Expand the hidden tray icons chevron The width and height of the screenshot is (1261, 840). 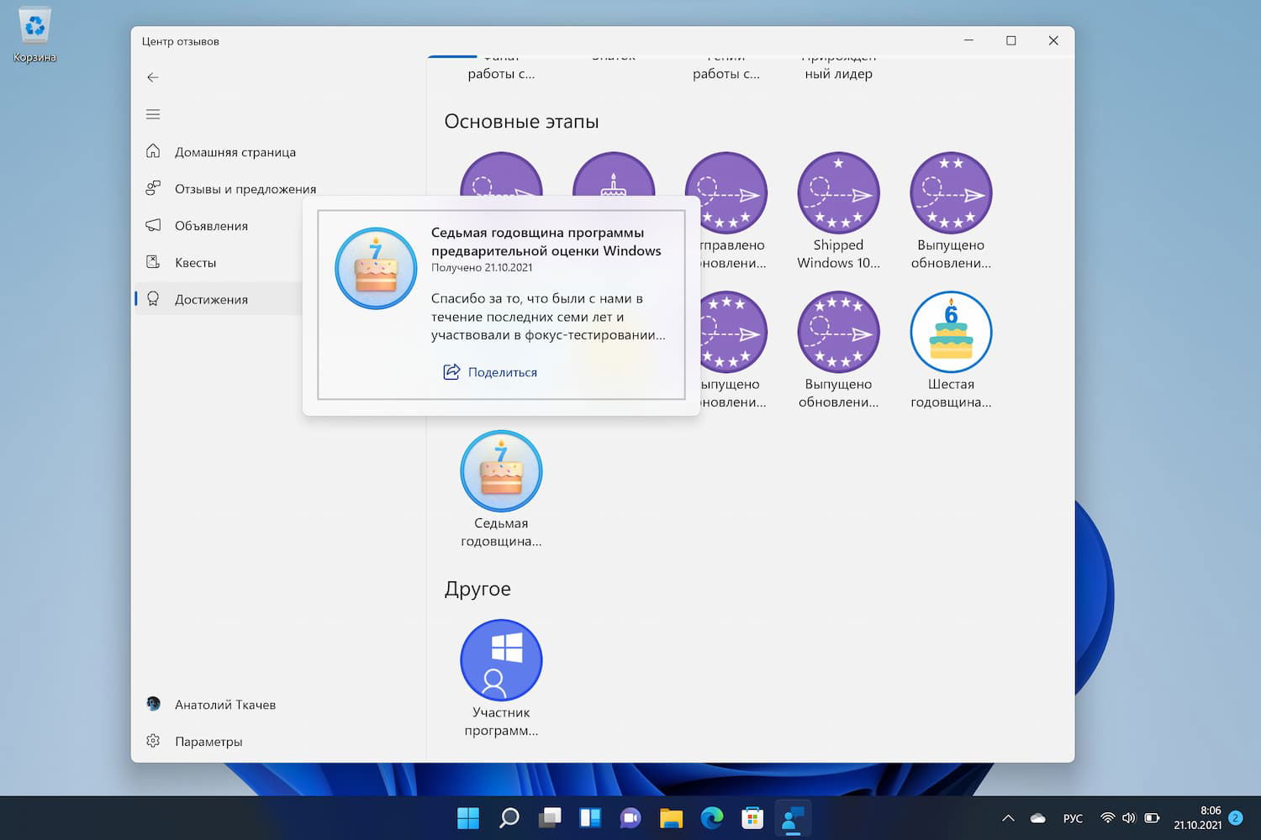point(1009,818)
